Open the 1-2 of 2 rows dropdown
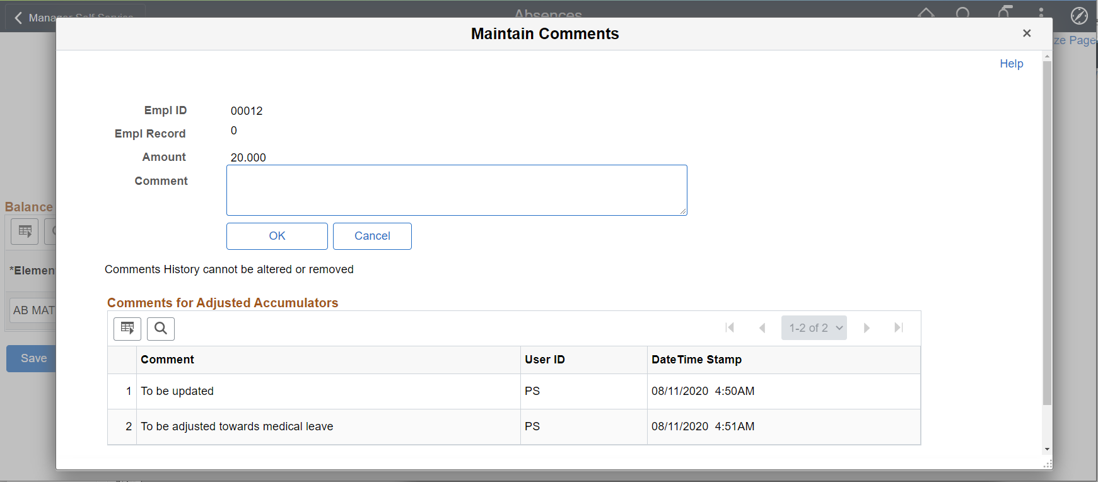Viewport: 1098px width, 482px height. point(814,328)
